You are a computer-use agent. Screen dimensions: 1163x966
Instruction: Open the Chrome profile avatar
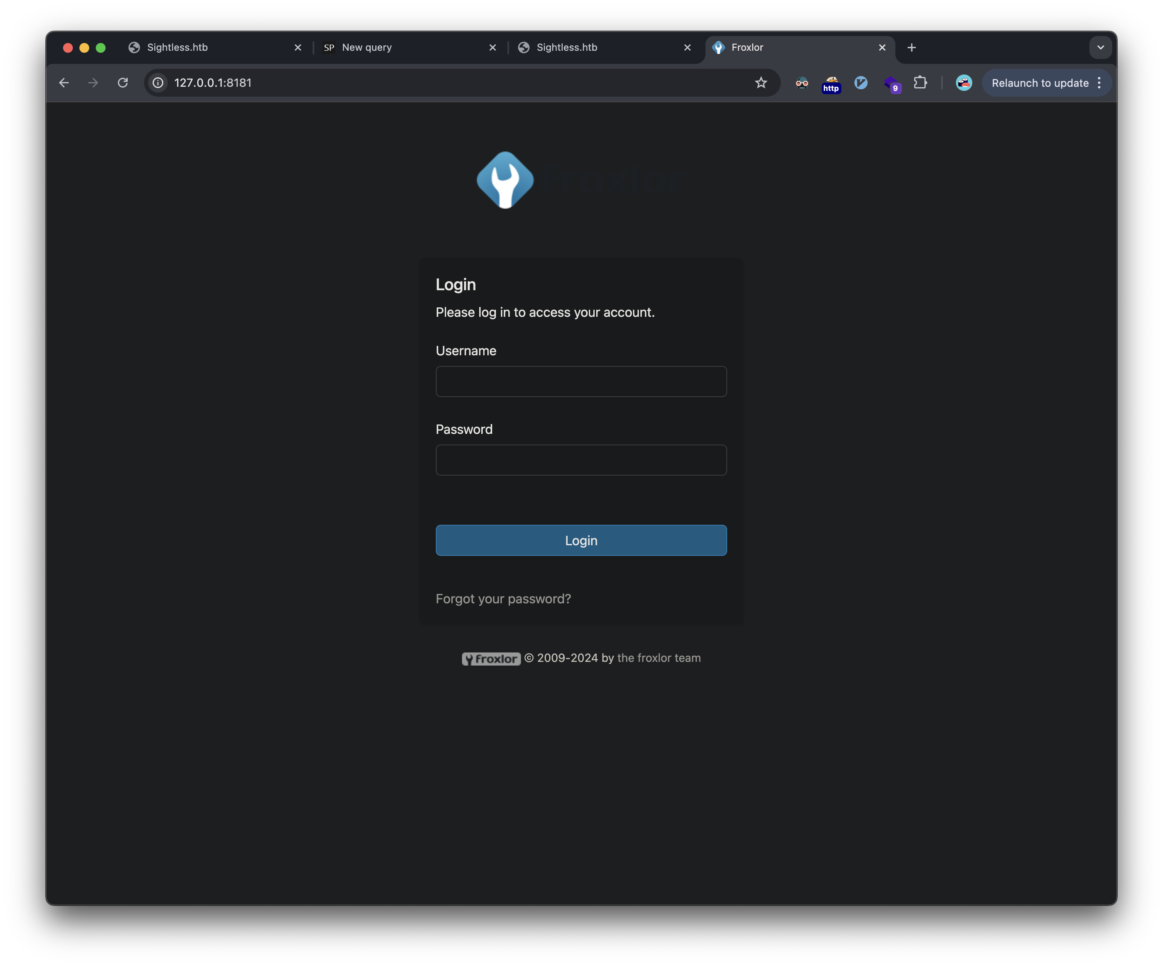(964, 83)
